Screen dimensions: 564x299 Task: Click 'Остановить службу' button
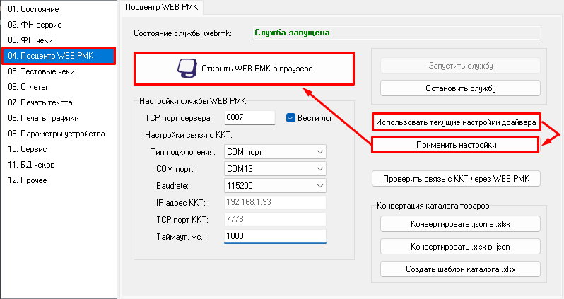(x=460, y=88)
